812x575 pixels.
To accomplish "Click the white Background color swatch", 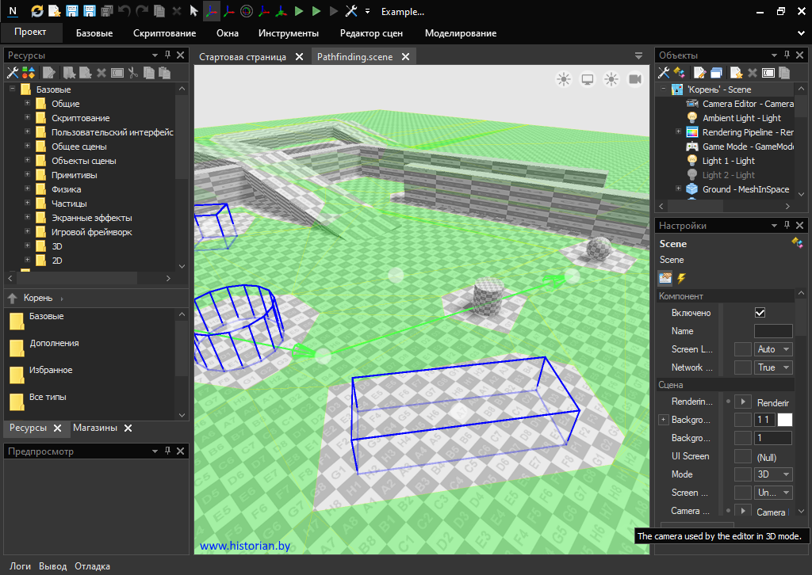I will point(784,420).
